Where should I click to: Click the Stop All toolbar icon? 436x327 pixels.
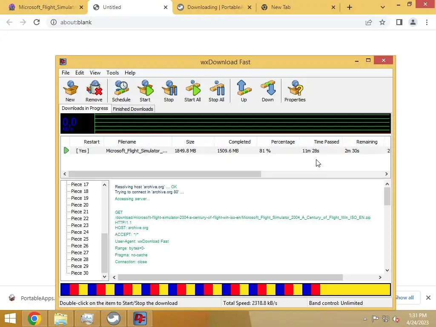pos(216,91)
